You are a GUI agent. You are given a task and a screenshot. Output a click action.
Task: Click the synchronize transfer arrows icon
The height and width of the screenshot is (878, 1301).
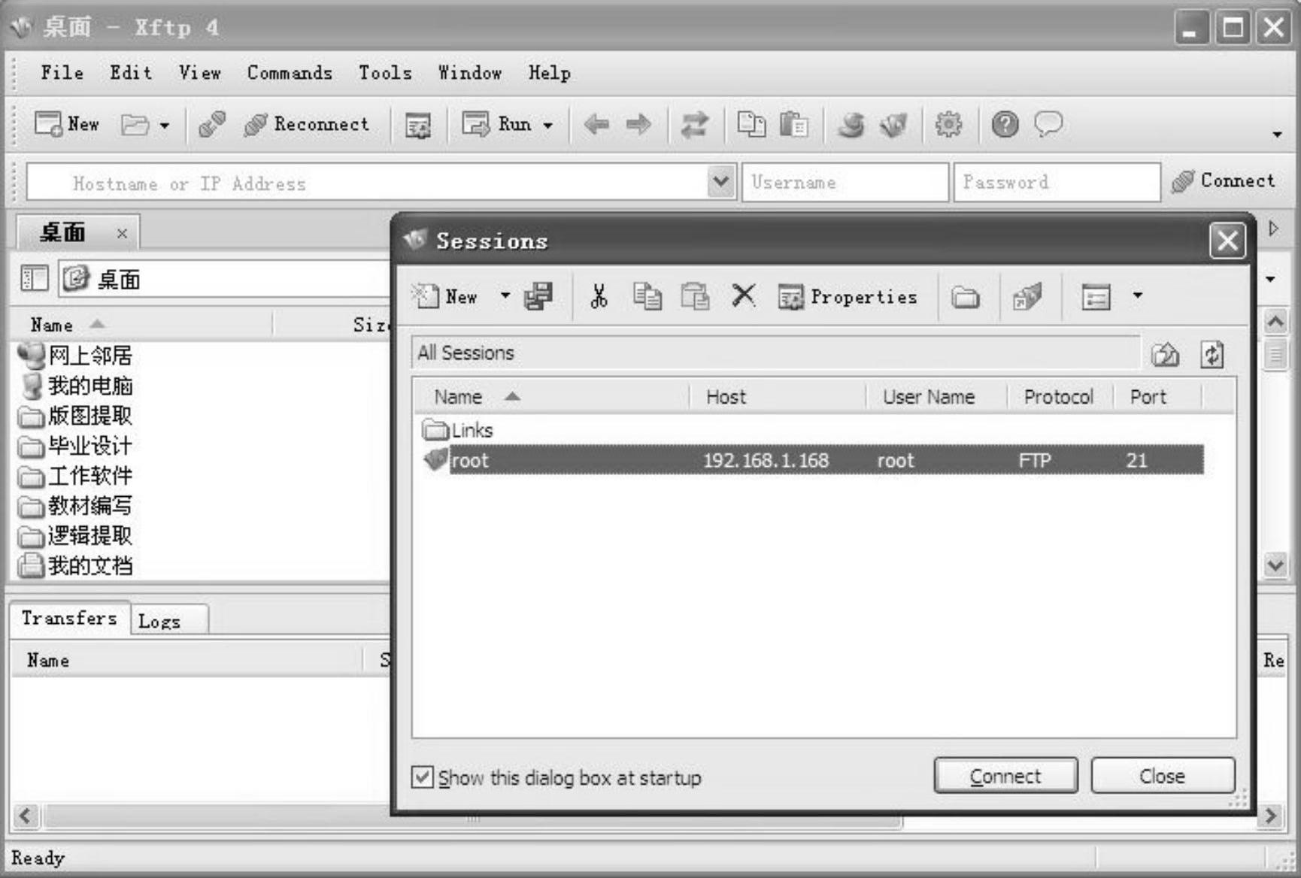click(694, 124)
